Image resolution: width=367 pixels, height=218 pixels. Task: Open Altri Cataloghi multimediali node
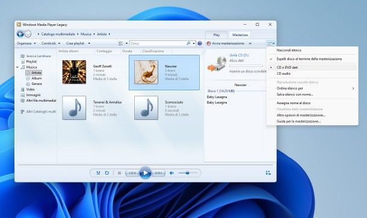39,111
